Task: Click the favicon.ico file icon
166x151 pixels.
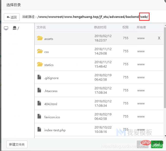Action: pos(39,116)
